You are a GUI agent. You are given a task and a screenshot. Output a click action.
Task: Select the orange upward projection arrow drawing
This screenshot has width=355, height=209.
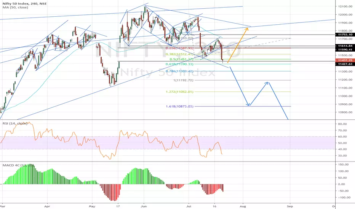pos(238,45)
